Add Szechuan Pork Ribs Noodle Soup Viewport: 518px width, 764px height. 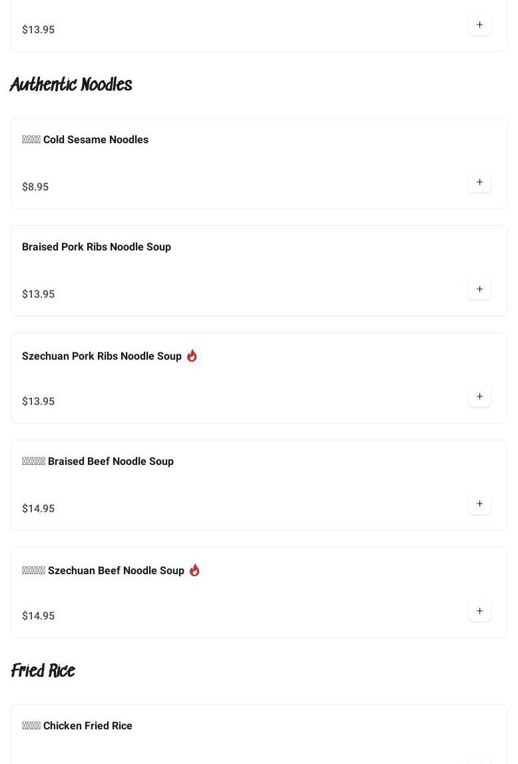click(479, 396)
